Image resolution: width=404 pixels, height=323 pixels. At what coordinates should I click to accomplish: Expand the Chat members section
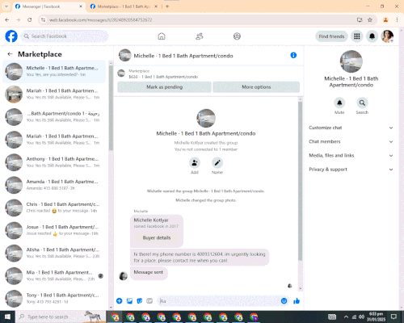point(351,141)
